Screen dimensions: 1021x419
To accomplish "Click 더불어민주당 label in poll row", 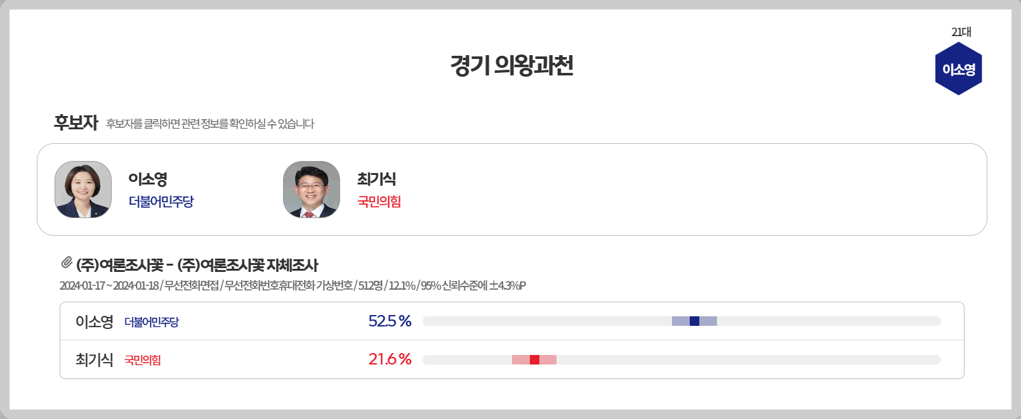I will click(152, 322).
